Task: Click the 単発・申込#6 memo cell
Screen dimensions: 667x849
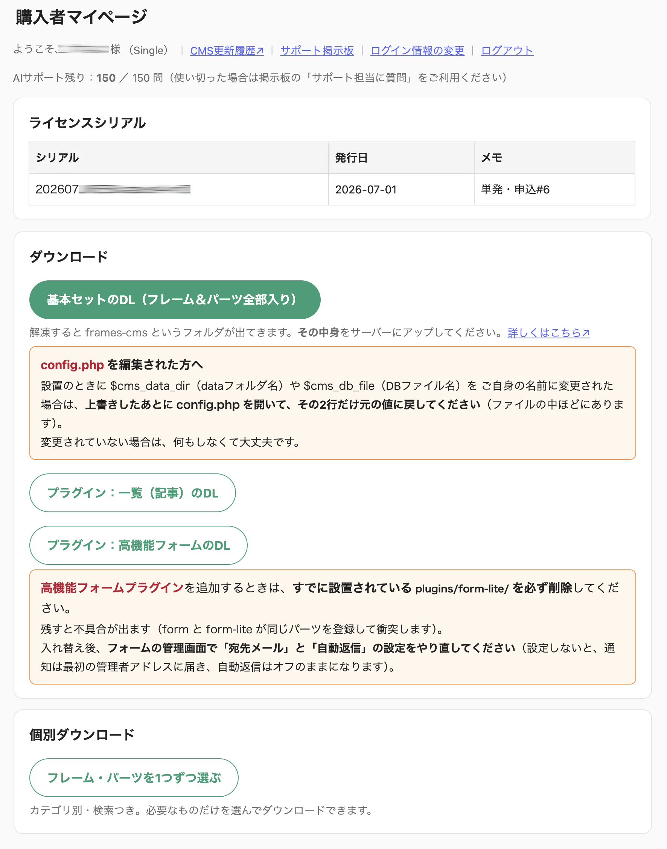Action: [x=554, y=189]
